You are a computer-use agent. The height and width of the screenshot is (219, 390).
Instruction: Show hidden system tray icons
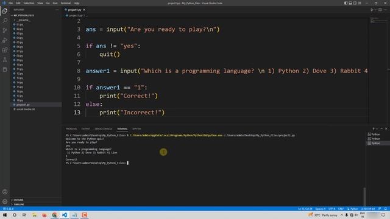[x=342, y=215]
